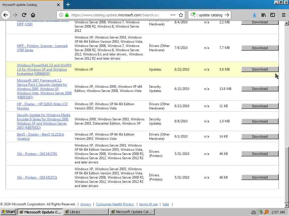289x216 pixels.
Task: Open .NET Framework 1.1 KB953297 link
Action: click(44, 89)
